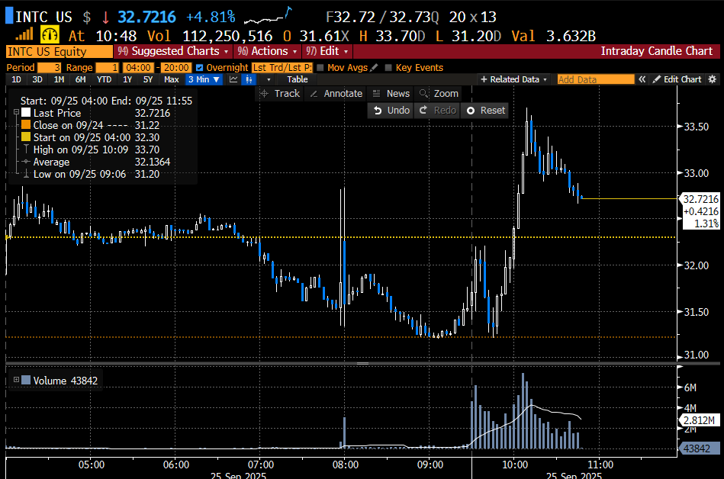Click the Period value field

coord(49,67)
